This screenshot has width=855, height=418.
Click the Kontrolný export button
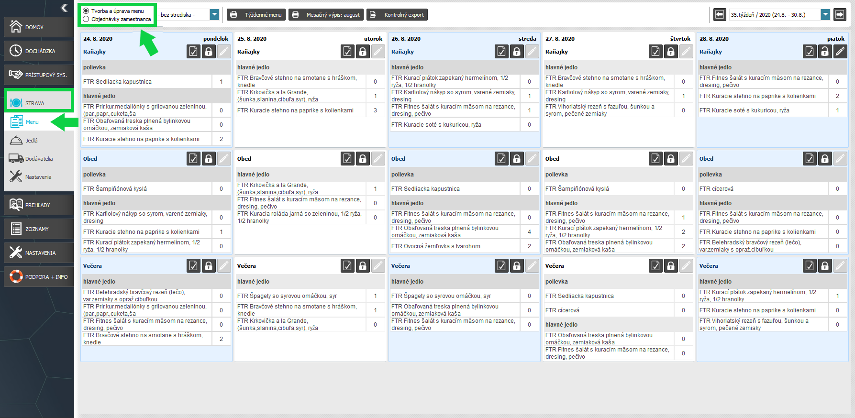[397, 15]
